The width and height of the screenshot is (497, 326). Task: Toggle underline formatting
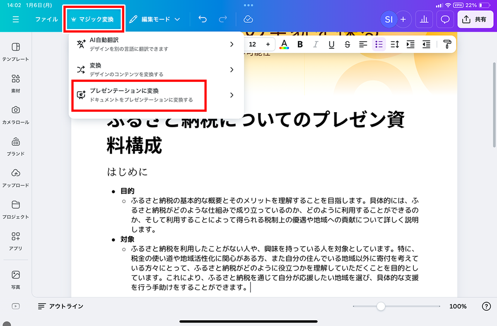(x=332, y=44)
